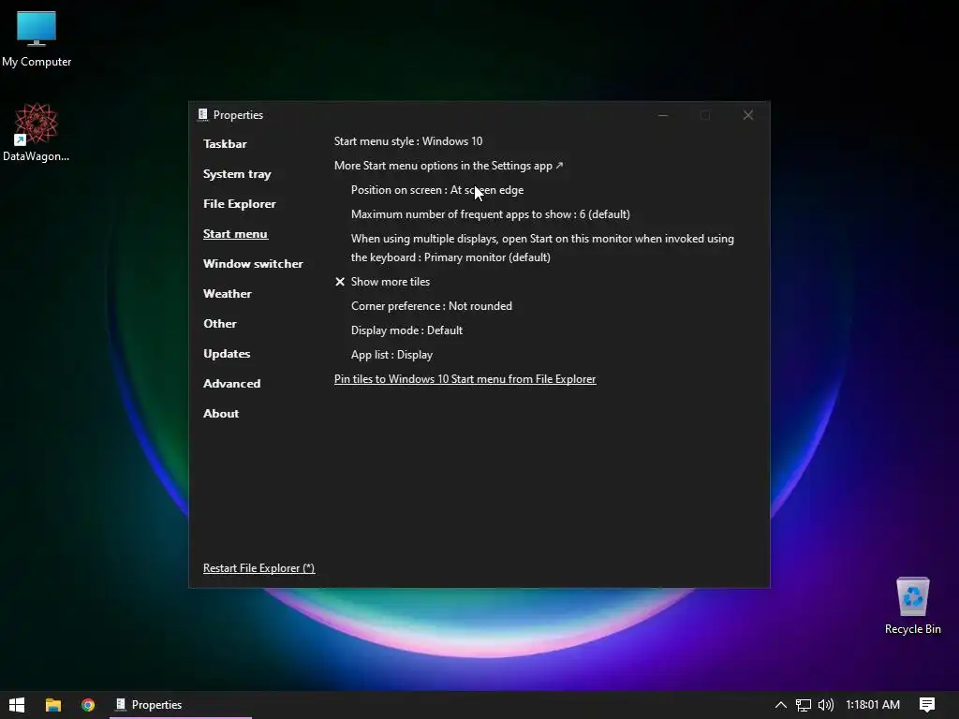959x719 pixels.
Task: Click the Properties window title icon
Action: point(202,115)
